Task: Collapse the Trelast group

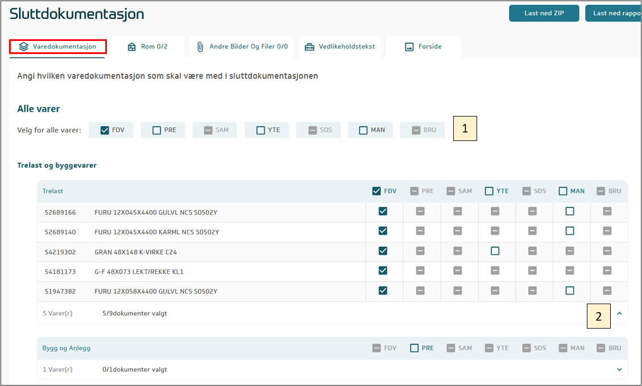Action: (x=620, y=313)
